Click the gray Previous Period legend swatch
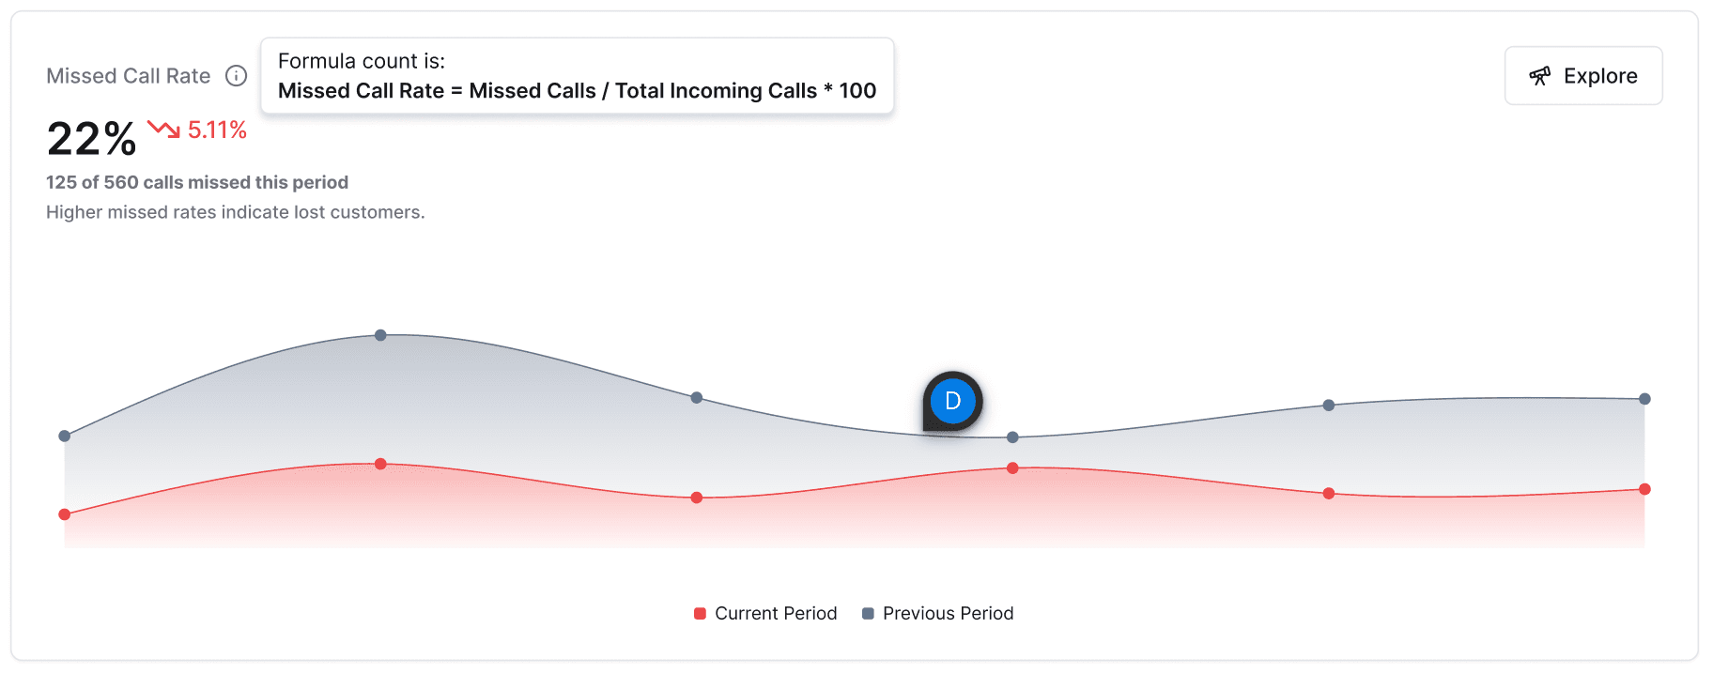The width and height of the screenshot is (1713, 674). point(868,613)
